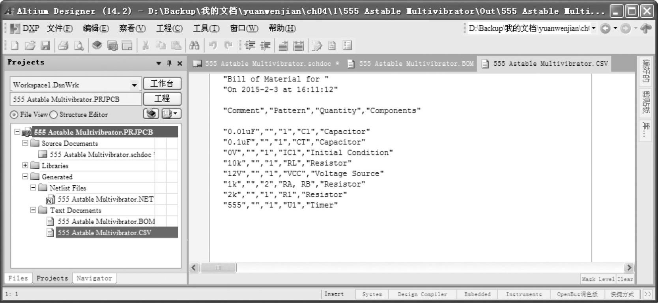This screenshot has height=303, width=658.
Task: Undo the last action
Action: pos(213,46)
